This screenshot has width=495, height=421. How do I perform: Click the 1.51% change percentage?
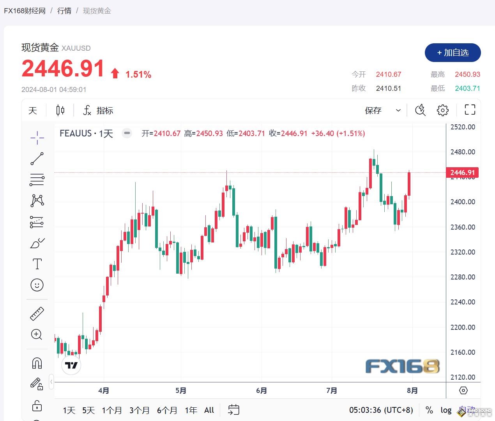tap(138, 74)
